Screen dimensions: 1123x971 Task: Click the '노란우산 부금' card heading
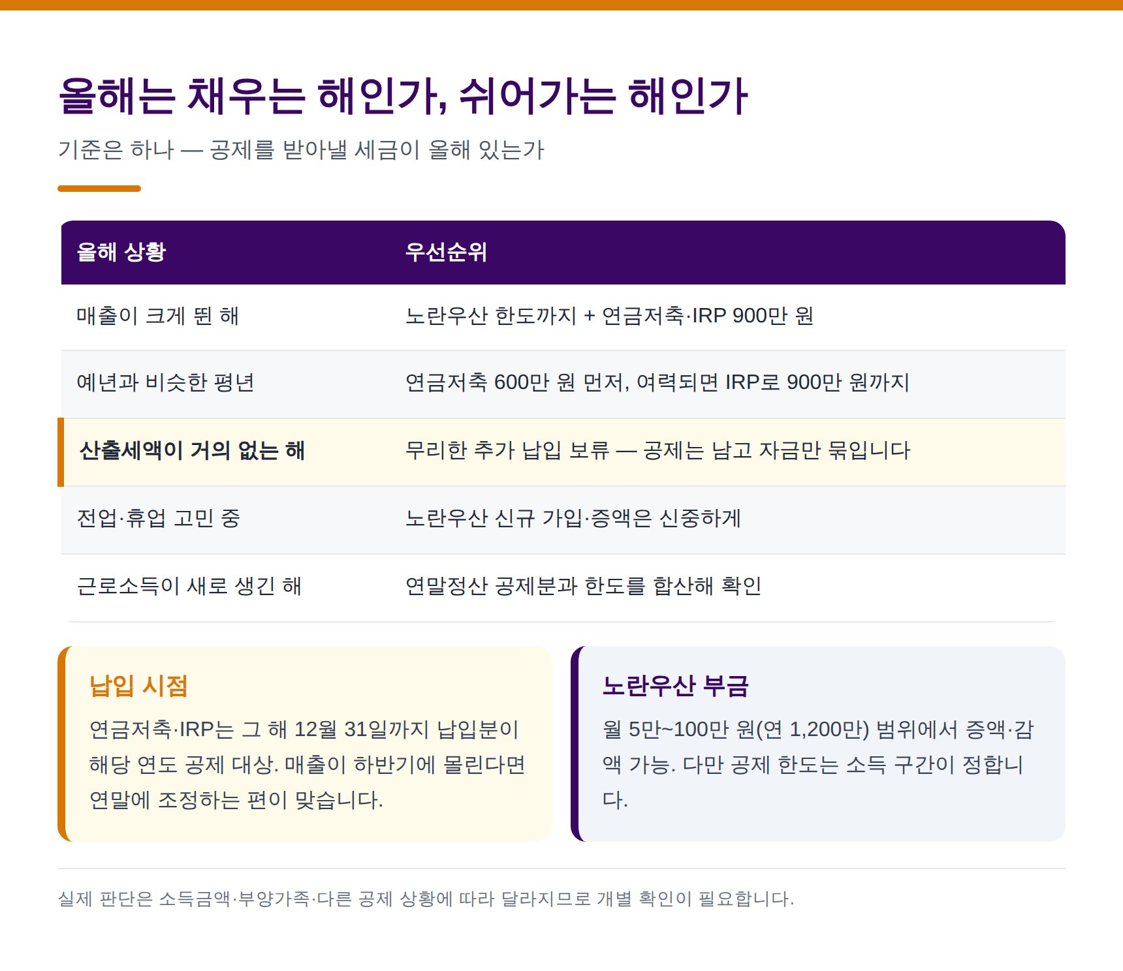click(x=675, y=686)
